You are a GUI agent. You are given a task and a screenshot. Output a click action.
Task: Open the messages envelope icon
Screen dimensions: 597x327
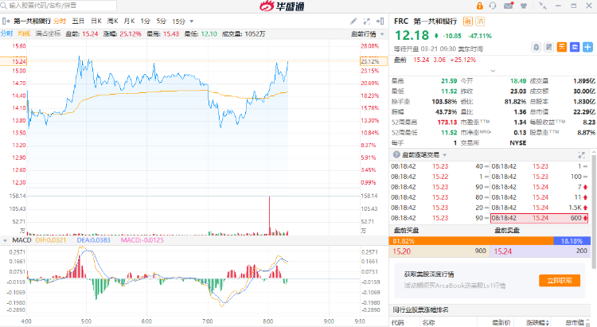point(509,6)
